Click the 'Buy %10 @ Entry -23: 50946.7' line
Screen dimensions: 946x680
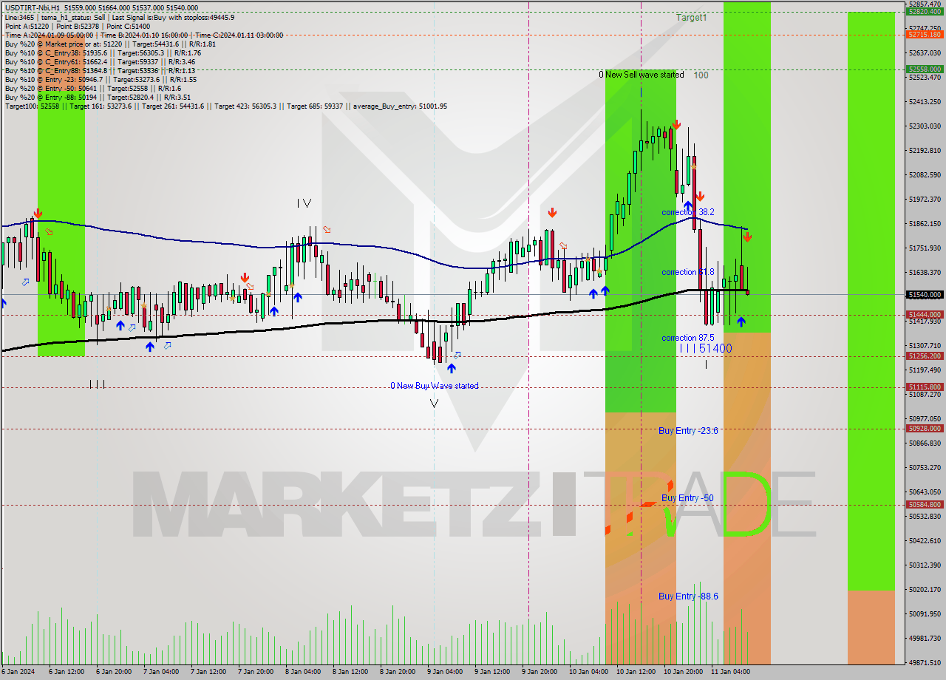[101, 79]
